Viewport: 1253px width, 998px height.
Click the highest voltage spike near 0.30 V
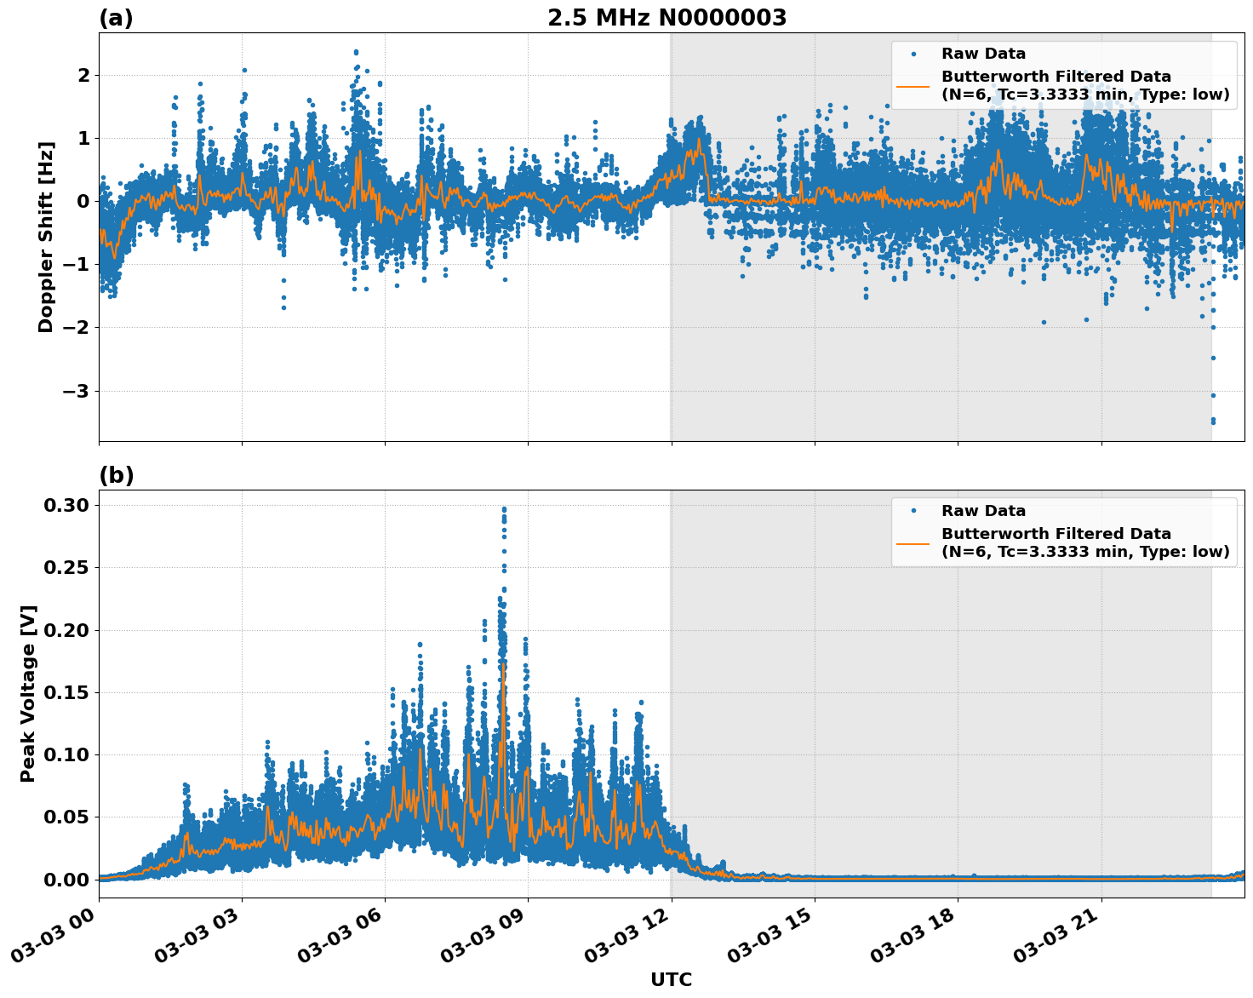(505, 508)
